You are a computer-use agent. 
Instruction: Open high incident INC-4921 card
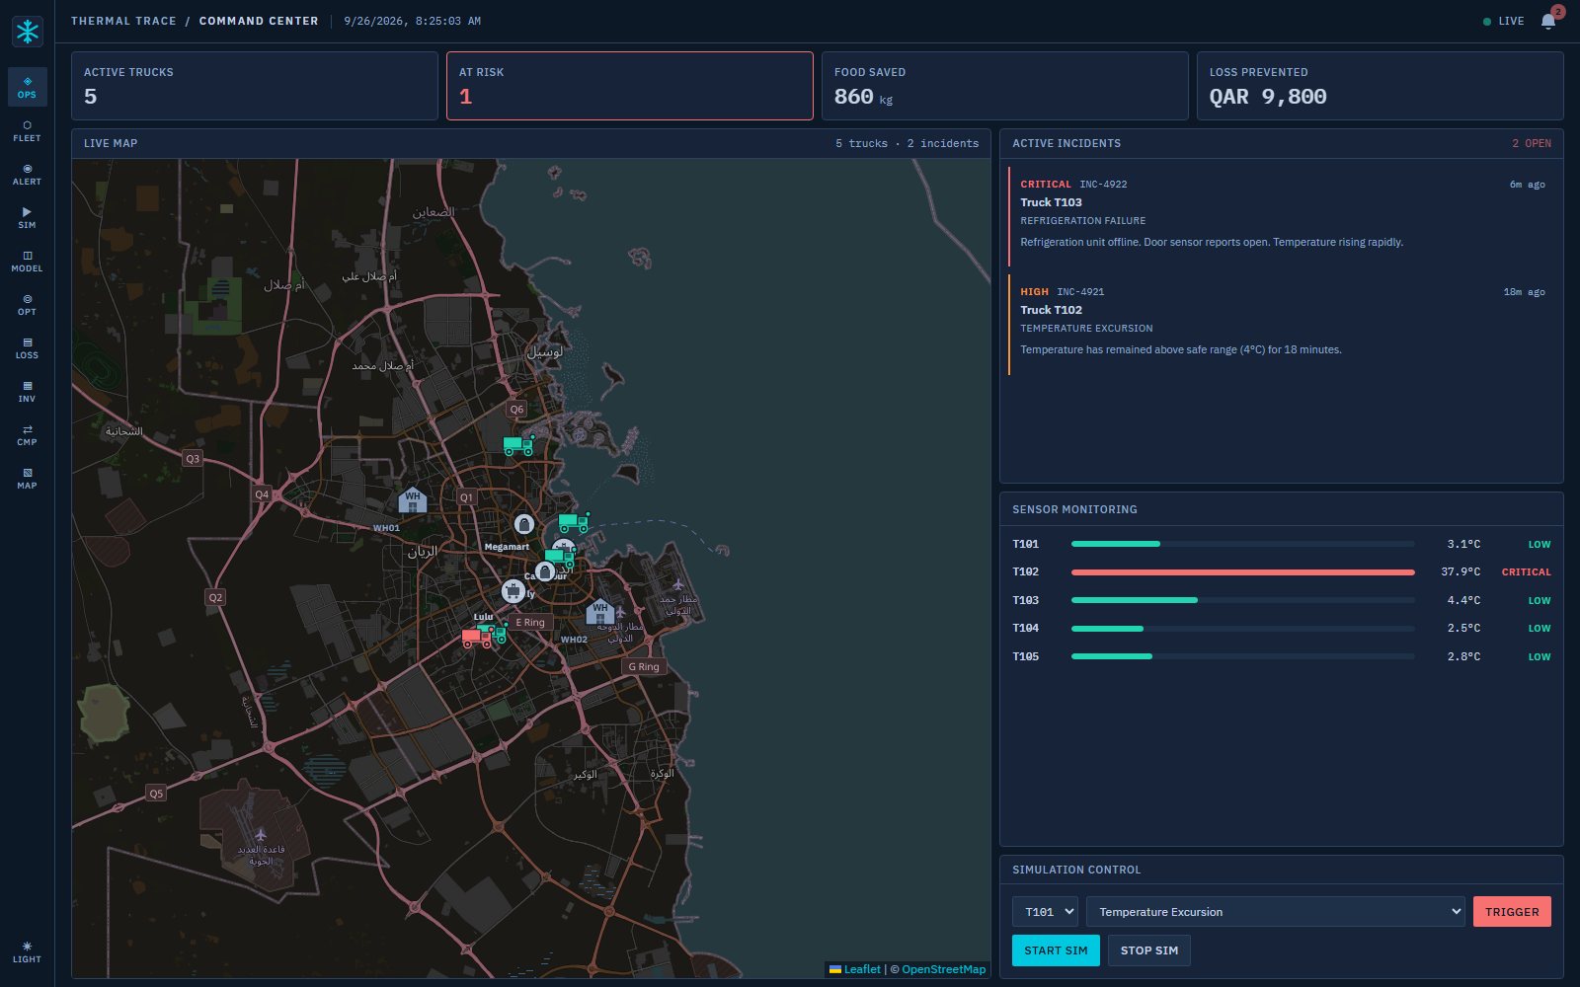tap(1281, 324)
